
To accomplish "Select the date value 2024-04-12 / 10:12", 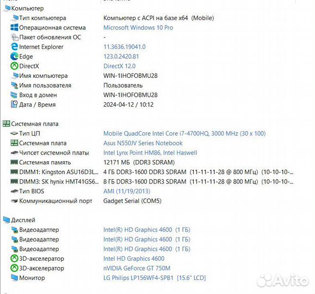I will click(x=128, y=105).
